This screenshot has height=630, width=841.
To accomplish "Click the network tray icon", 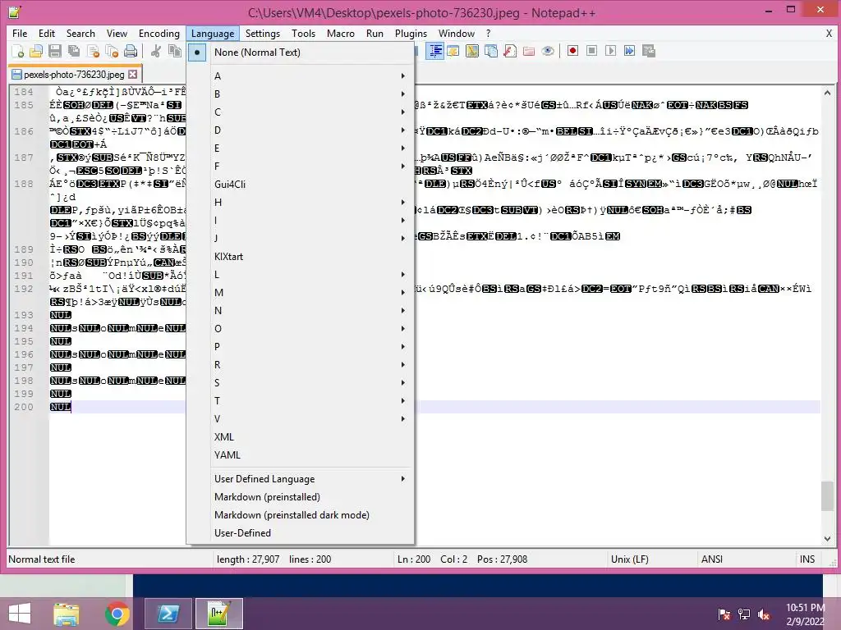I will point(744,614).
